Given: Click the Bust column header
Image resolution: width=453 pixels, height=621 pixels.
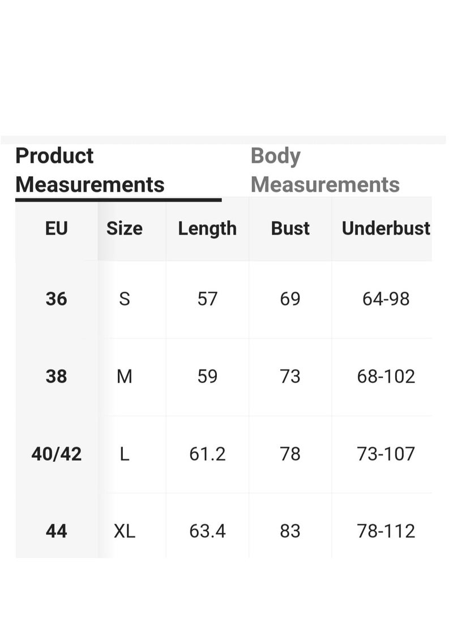Looking at the screenshot, I should tap(290, 228).
